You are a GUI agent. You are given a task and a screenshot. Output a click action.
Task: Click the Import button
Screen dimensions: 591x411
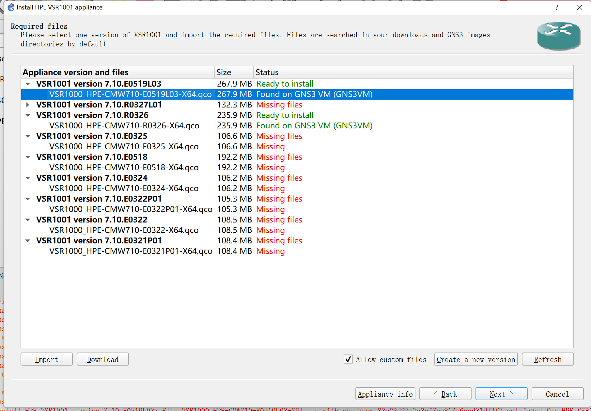47,359
